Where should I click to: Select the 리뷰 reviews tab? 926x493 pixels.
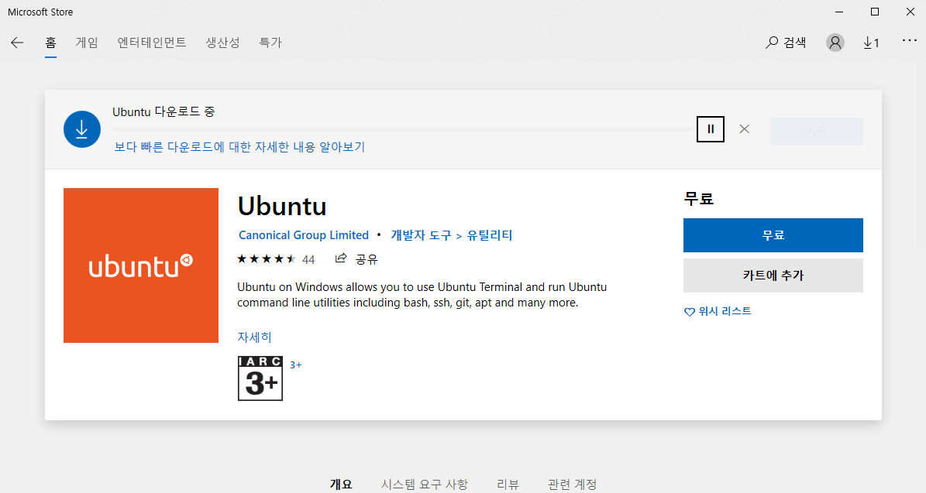(x=508, y=484)
